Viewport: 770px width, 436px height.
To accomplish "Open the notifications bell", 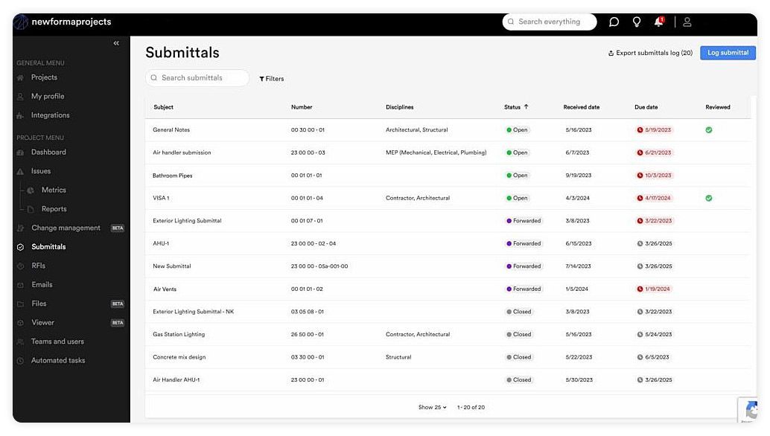I will coord(658,22).
